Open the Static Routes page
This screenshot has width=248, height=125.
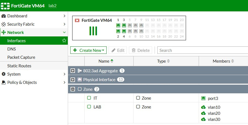coord(34,66)
